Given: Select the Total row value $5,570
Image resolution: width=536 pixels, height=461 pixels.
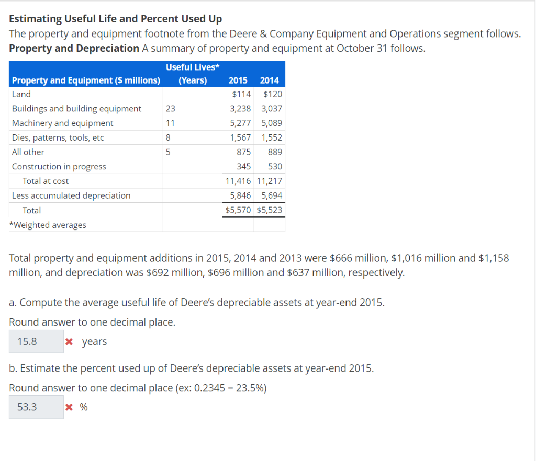Looking at the screenshot, I should click(x=238, y=210).
